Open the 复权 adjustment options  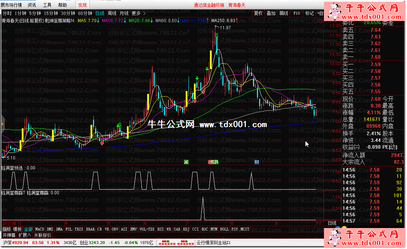point(258,14)
